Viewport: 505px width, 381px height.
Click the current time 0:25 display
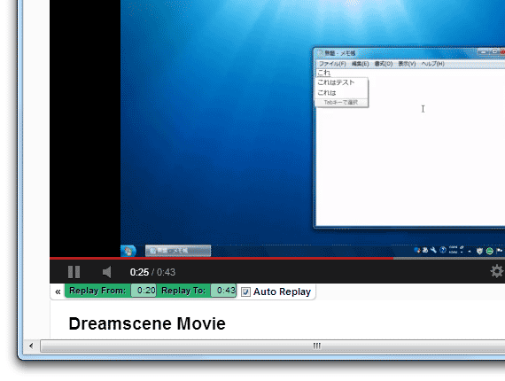pyautogui.click(x=139, y=272)
